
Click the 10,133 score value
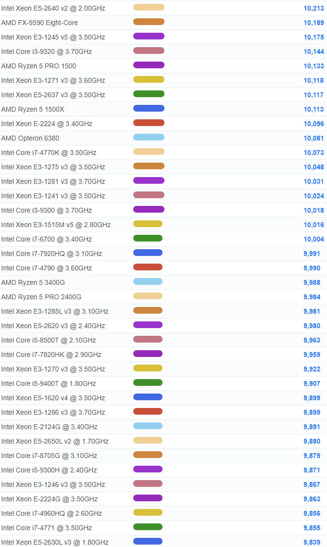314,66
